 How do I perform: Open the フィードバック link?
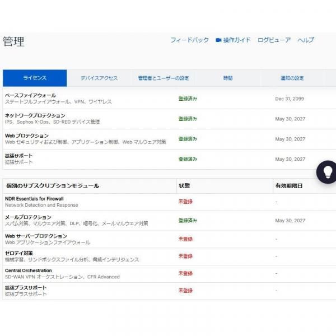click(189, 40)
